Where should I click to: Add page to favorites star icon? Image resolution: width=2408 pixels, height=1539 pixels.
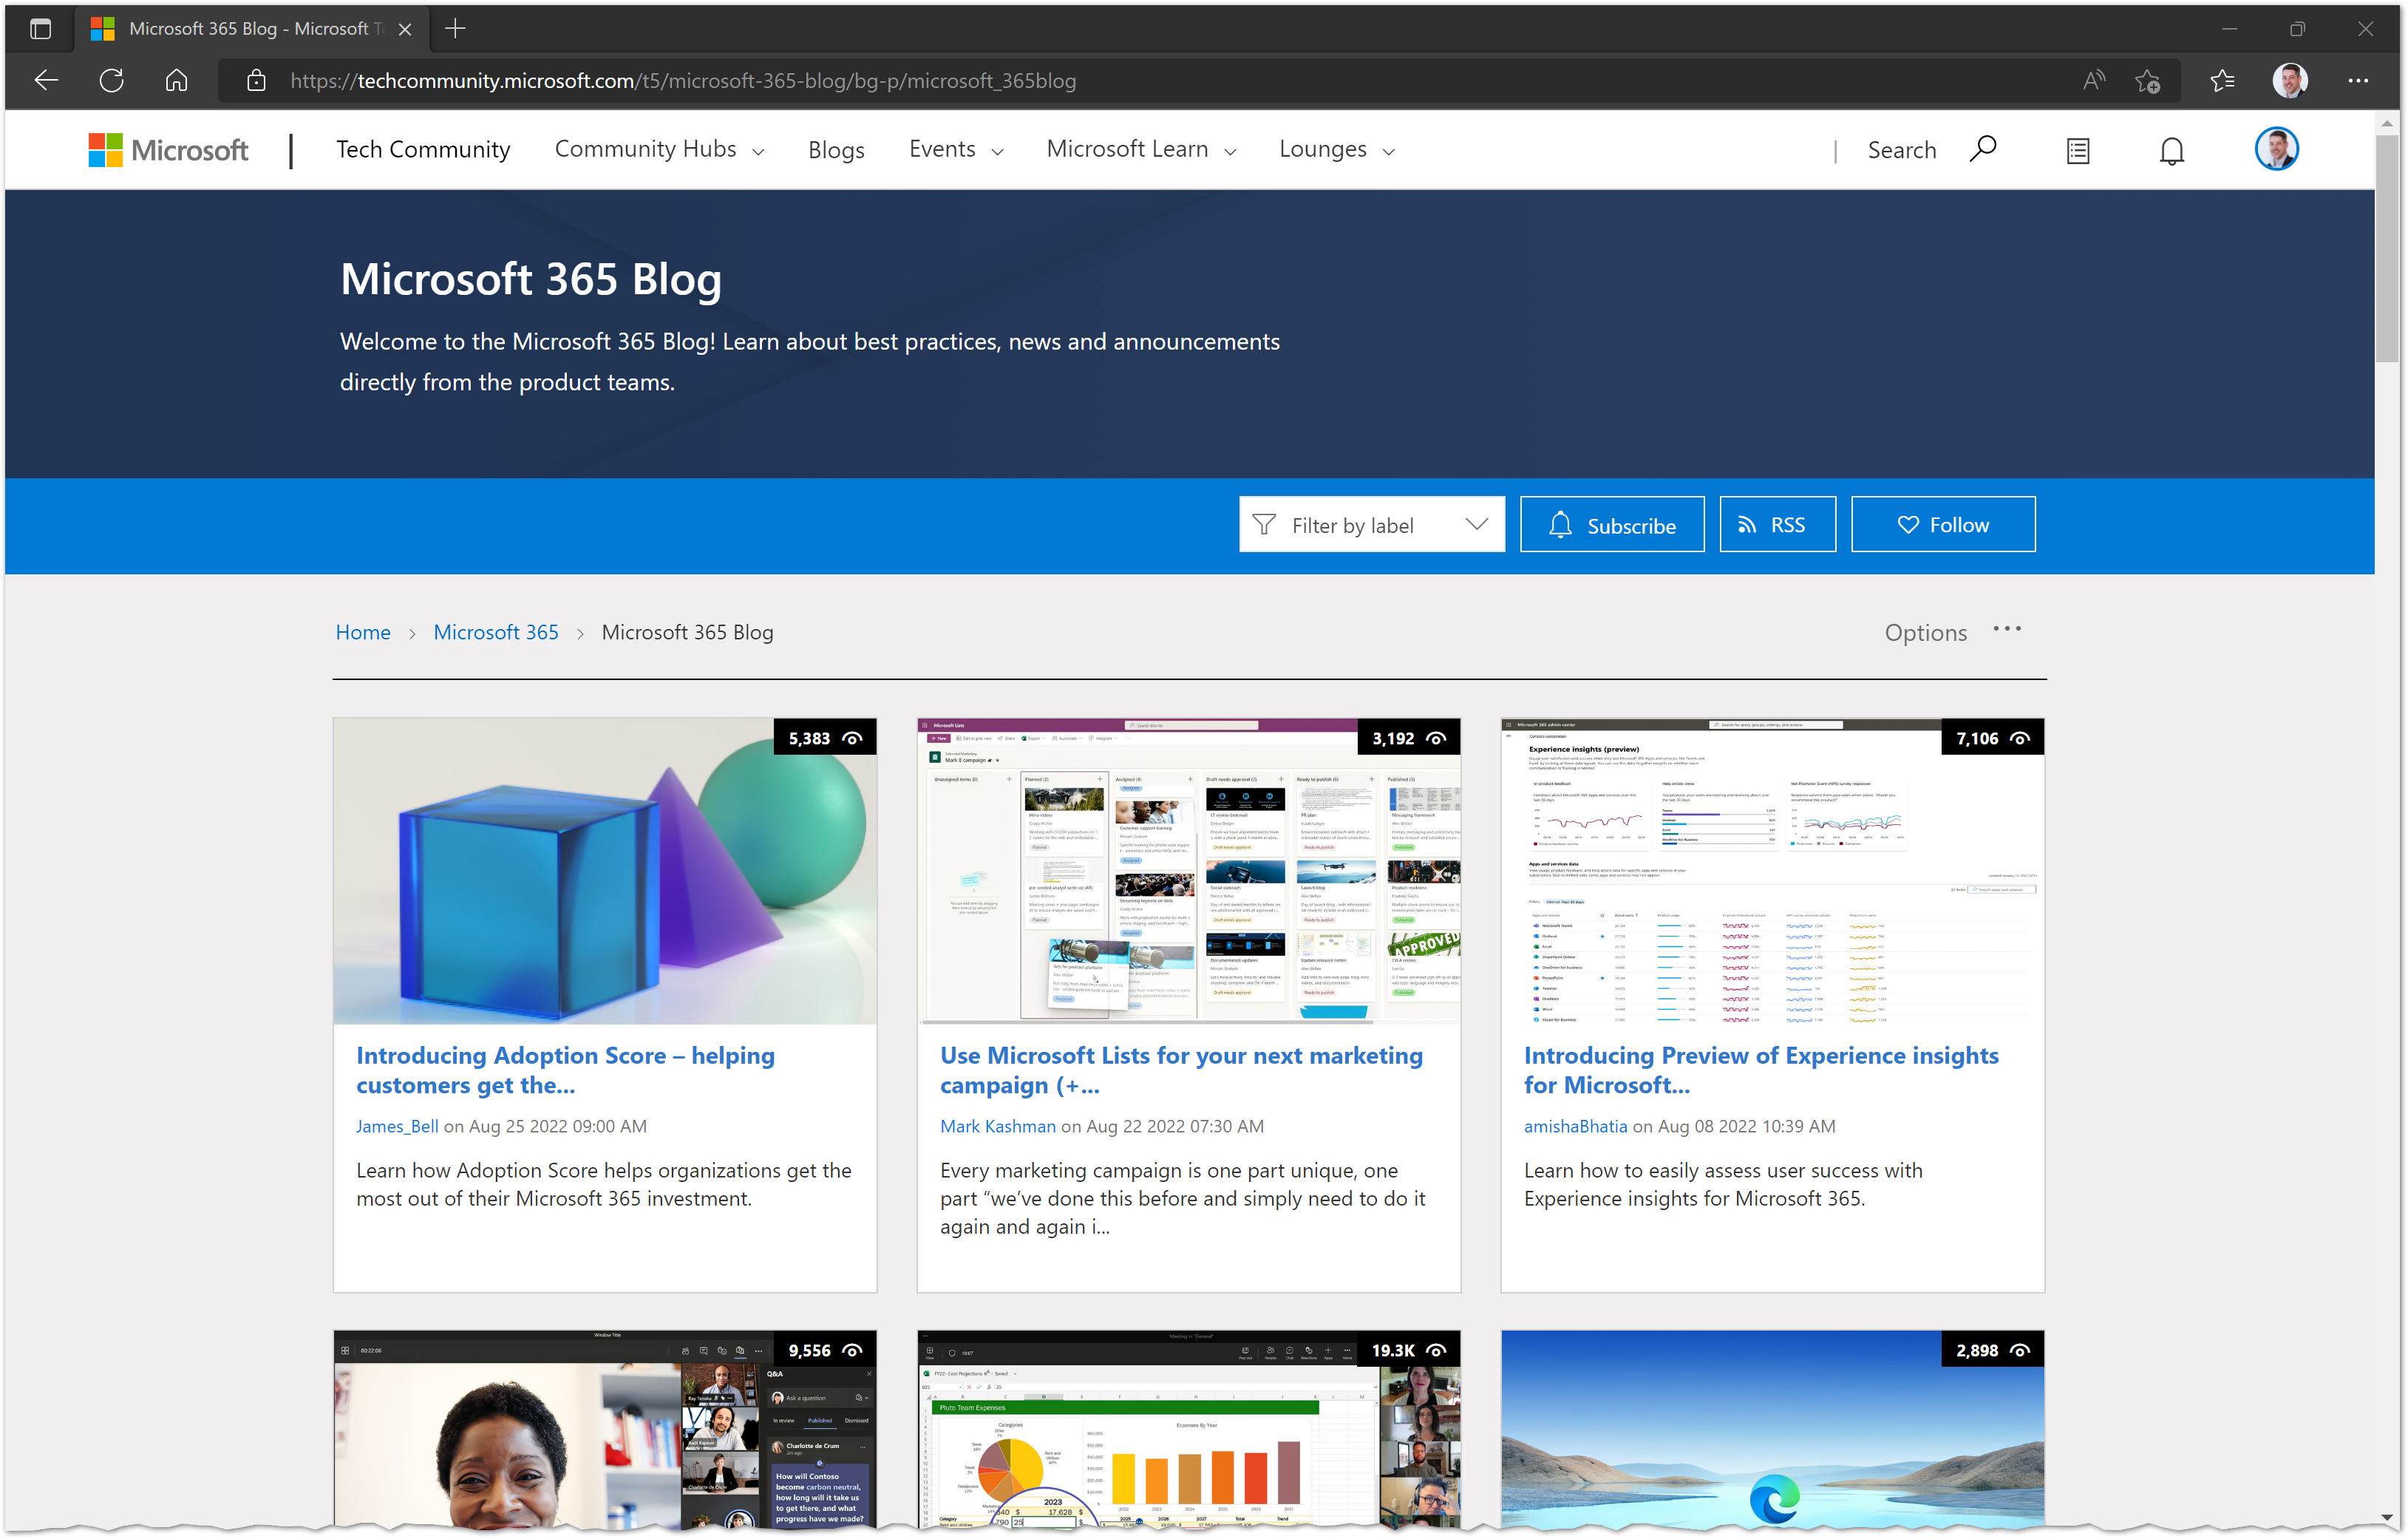coord(2147,81)
